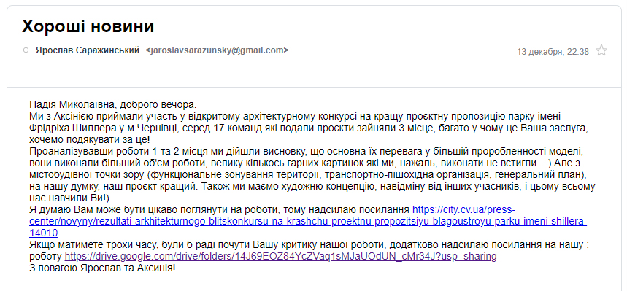Click the jaroslavsarazunsky@gmail.com address
Viewport: 627px width, 291px height.
pyautogui.click(x=217, y=50)
